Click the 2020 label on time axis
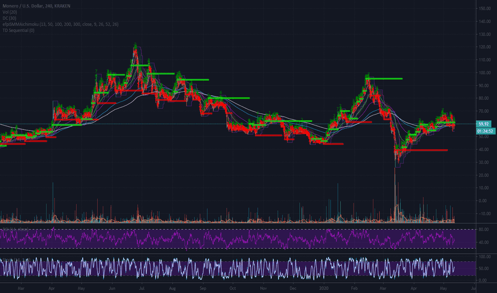 pos(324,288)
